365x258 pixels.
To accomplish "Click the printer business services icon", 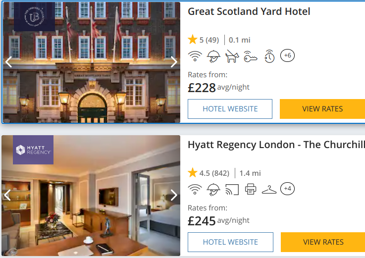I will (251, 189).
